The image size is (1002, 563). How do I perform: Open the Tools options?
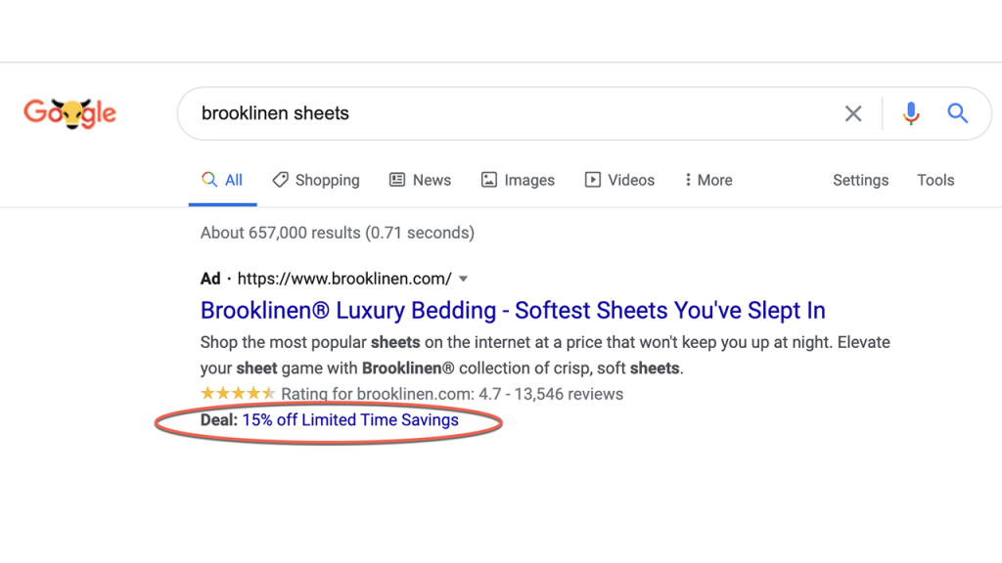pyautogui.click(x=935, y=180)
